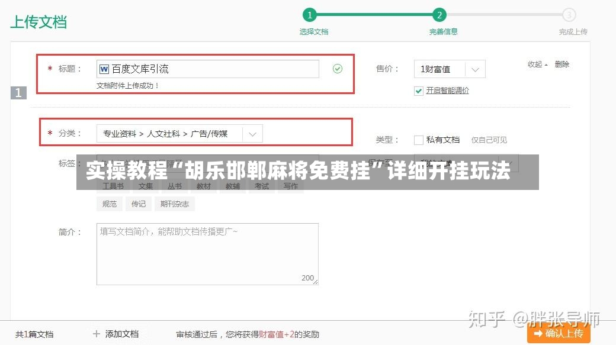The height and width of the screenshot is (345, 616).
Task: Click the 完成上传 step label
Action: (573, 32)
